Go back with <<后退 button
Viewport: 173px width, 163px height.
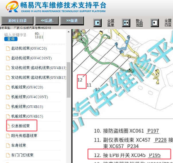47,21
